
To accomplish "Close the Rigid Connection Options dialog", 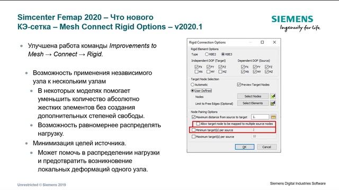I will pos(274,42).
